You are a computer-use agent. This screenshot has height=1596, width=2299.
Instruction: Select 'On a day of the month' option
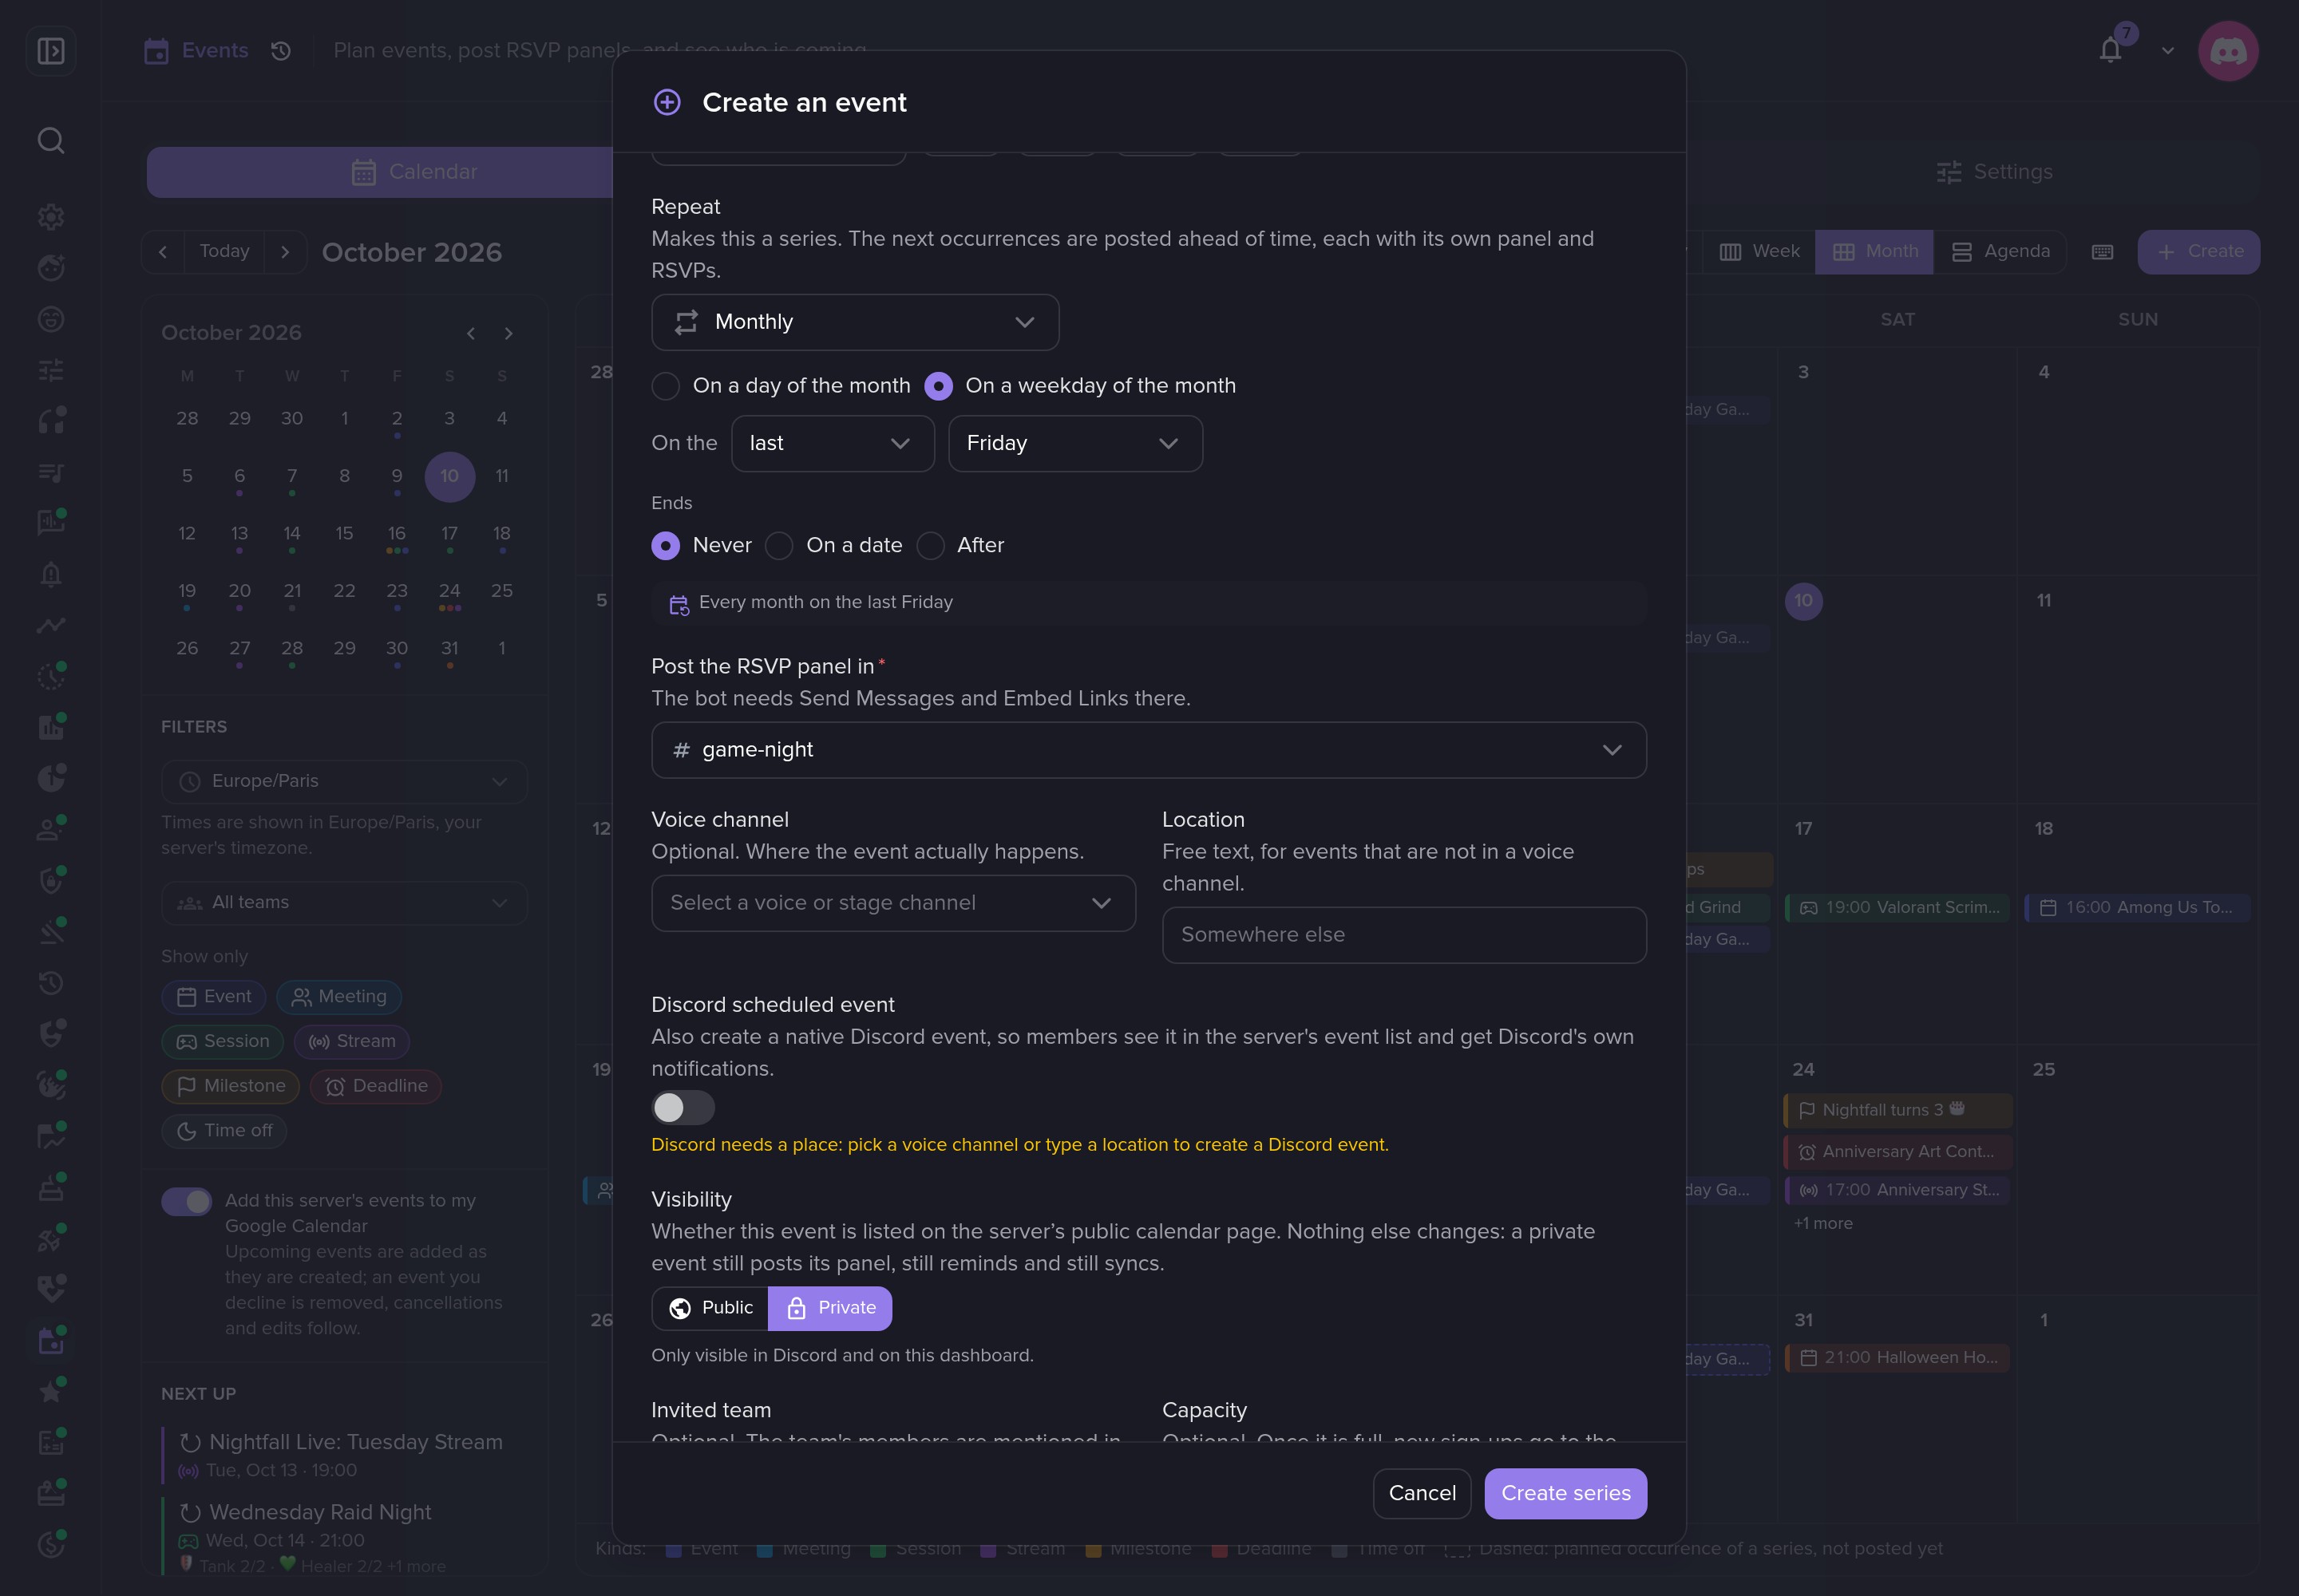[781, 386]
